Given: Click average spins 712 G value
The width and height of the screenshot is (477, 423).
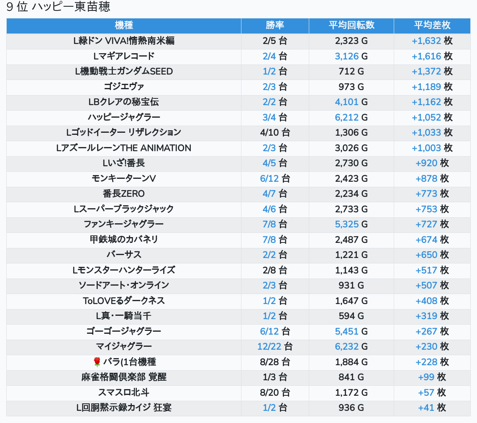Looking at the screenshot, I should (351, 71).
